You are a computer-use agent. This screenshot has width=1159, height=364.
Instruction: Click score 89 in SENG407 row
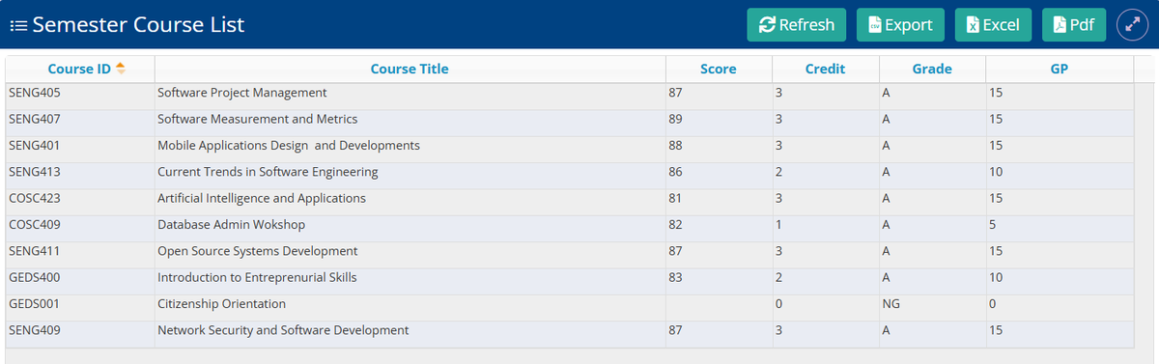675,119
